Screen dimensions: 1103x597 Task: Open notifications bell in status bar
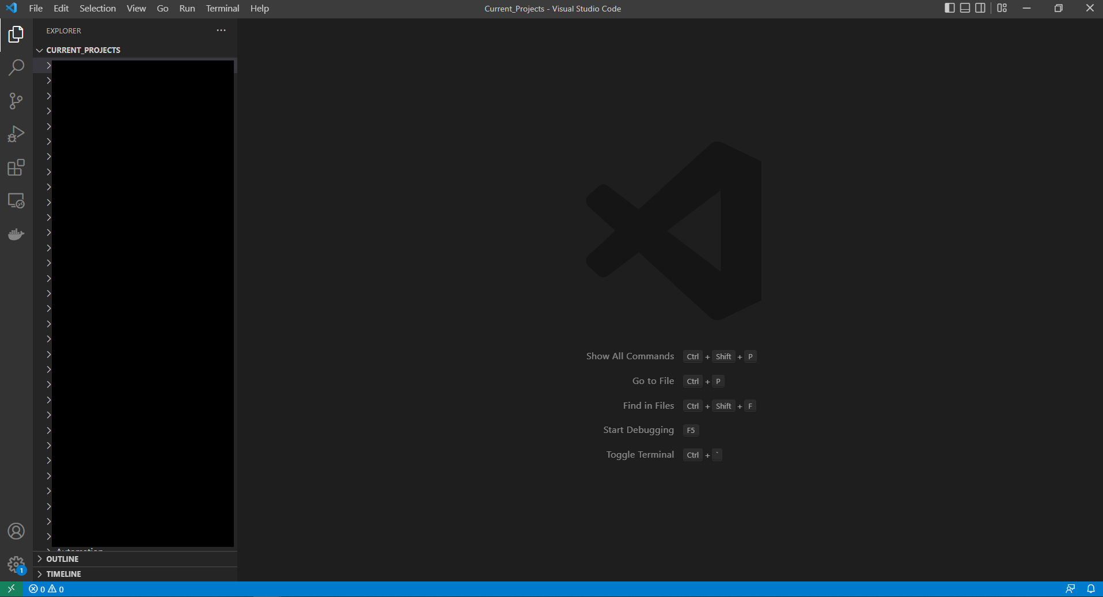[x=1091, y=589]
